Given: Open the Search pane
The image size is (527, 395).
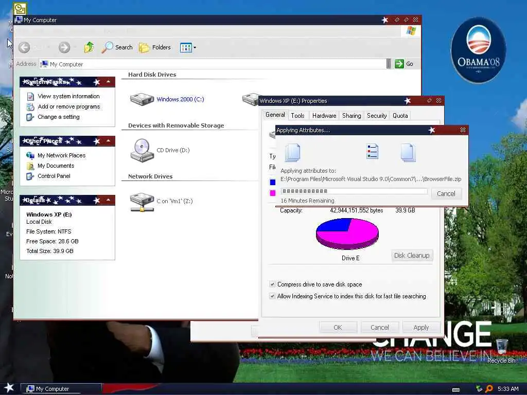Looking at the screenshot, I should point(117,47).
